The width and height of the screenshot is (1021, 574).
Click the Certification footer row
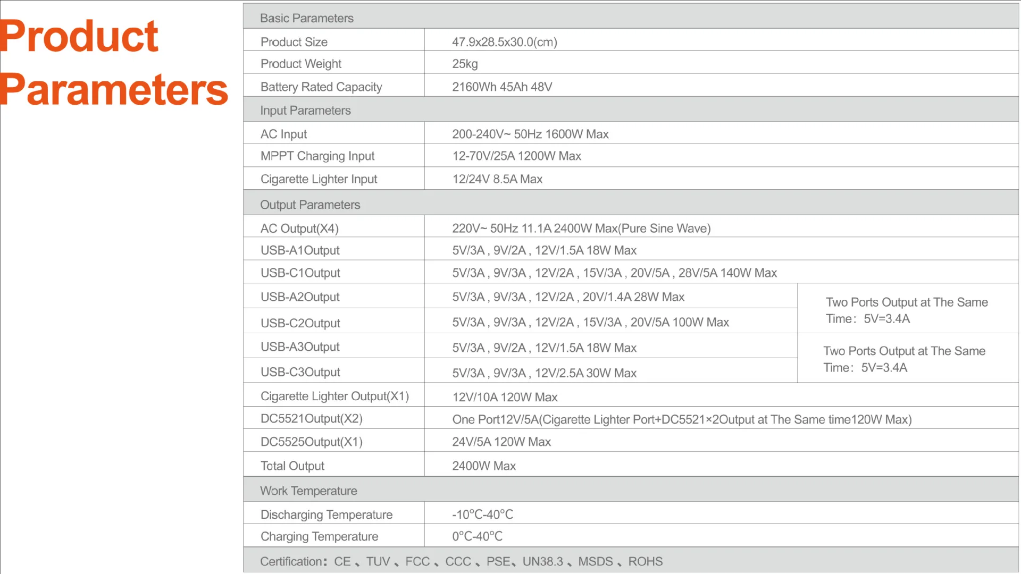point(461,561)
